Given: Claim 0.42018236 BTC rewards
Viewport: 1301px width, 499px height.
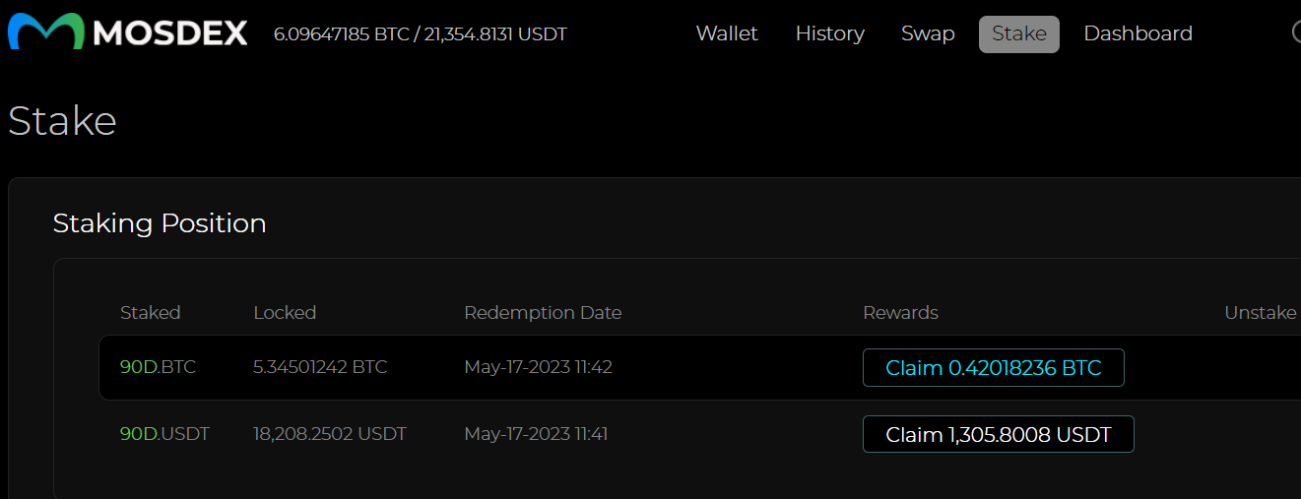Looking at the screenshot, I should coord(994,368).
